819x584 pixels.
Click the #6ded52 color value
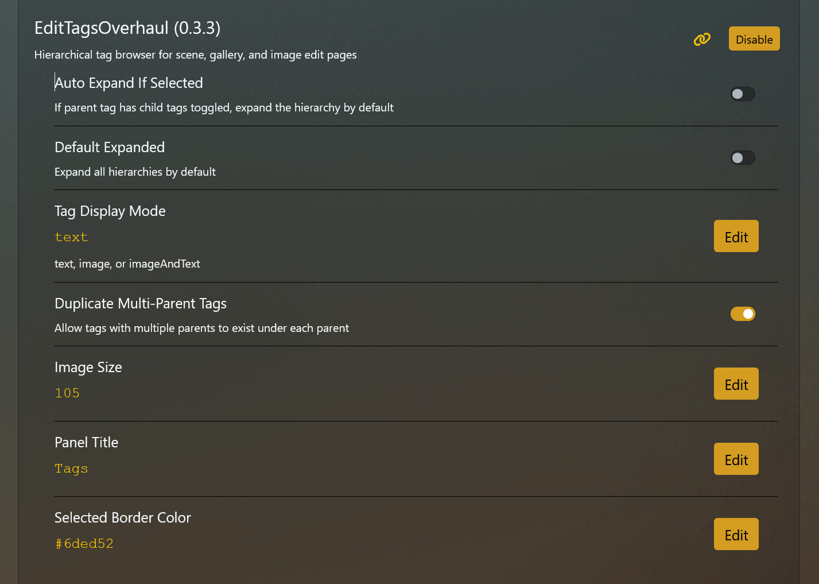pyautogui.click(x=84, y=543)
